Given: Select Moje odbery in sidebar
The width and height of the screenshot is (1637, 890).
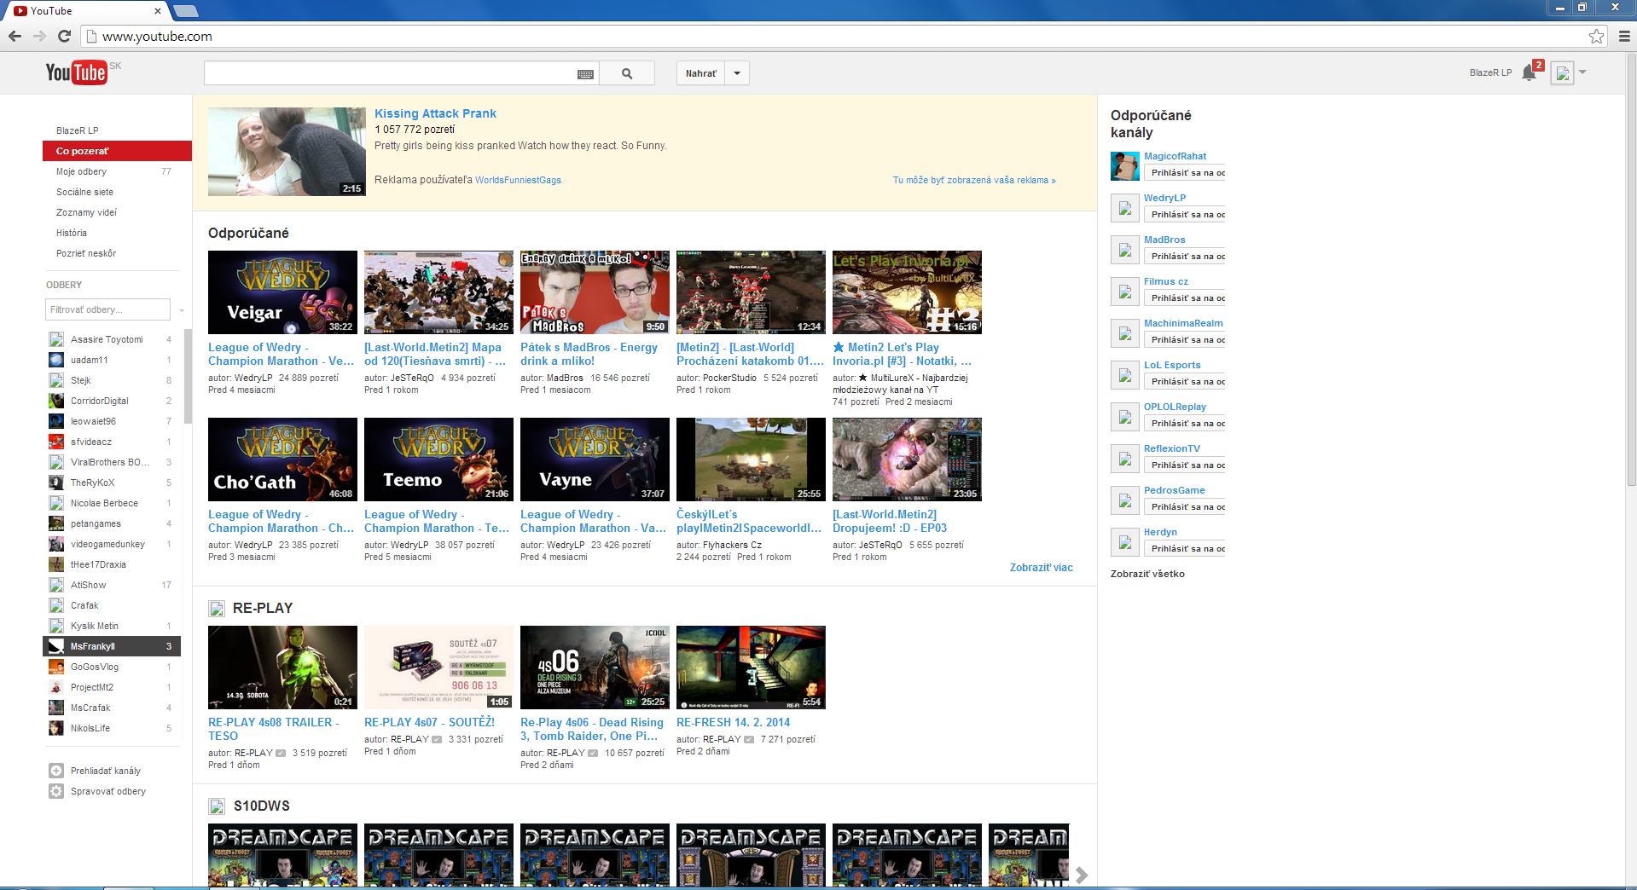Looking at the screenshot, I should 82,171.
